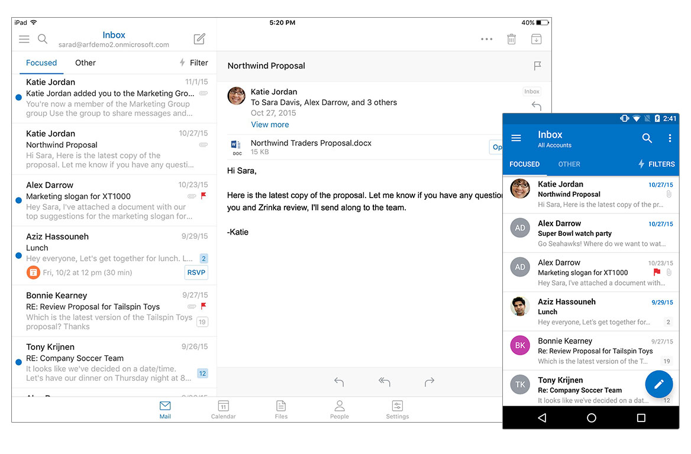Expand email details with View more

270,124
